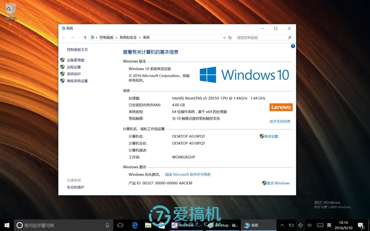Select 控制面板 breadcrumb in address bar
Image resolution: width=370 pixels, height=231 pixels.
pyautogui.click(x=106, y=37)
